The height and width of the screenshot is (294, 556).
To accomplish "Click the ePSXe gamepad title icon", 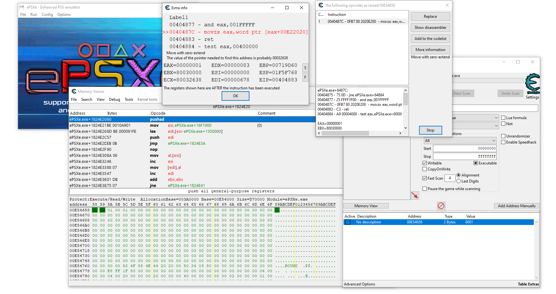I will 22,7.
